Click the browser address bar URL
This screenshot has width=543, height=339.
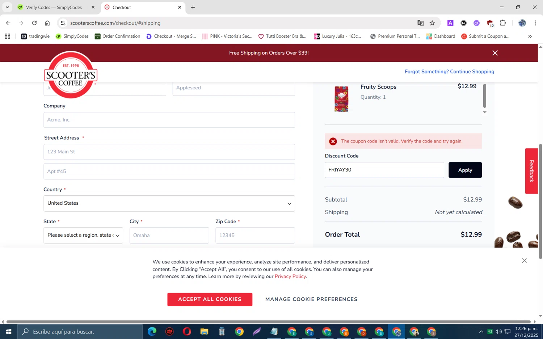tap(115, 23)
